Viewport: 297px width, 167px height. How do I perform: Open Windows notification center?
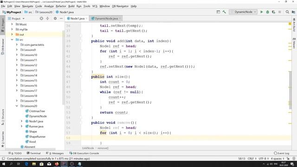[x=292, y=164]
